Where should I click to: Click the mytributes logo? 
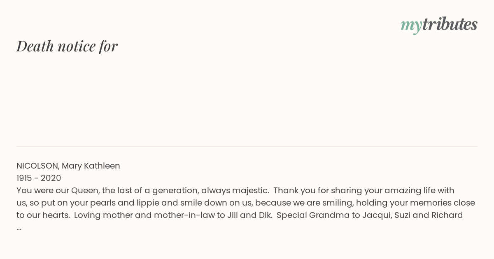(439, 25)
